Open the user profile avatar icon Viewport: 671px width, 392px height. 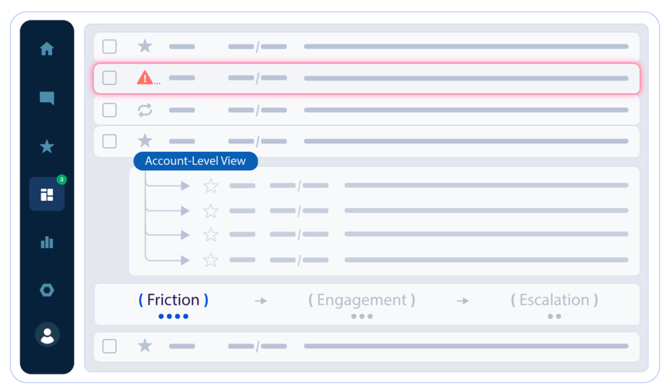47,335
